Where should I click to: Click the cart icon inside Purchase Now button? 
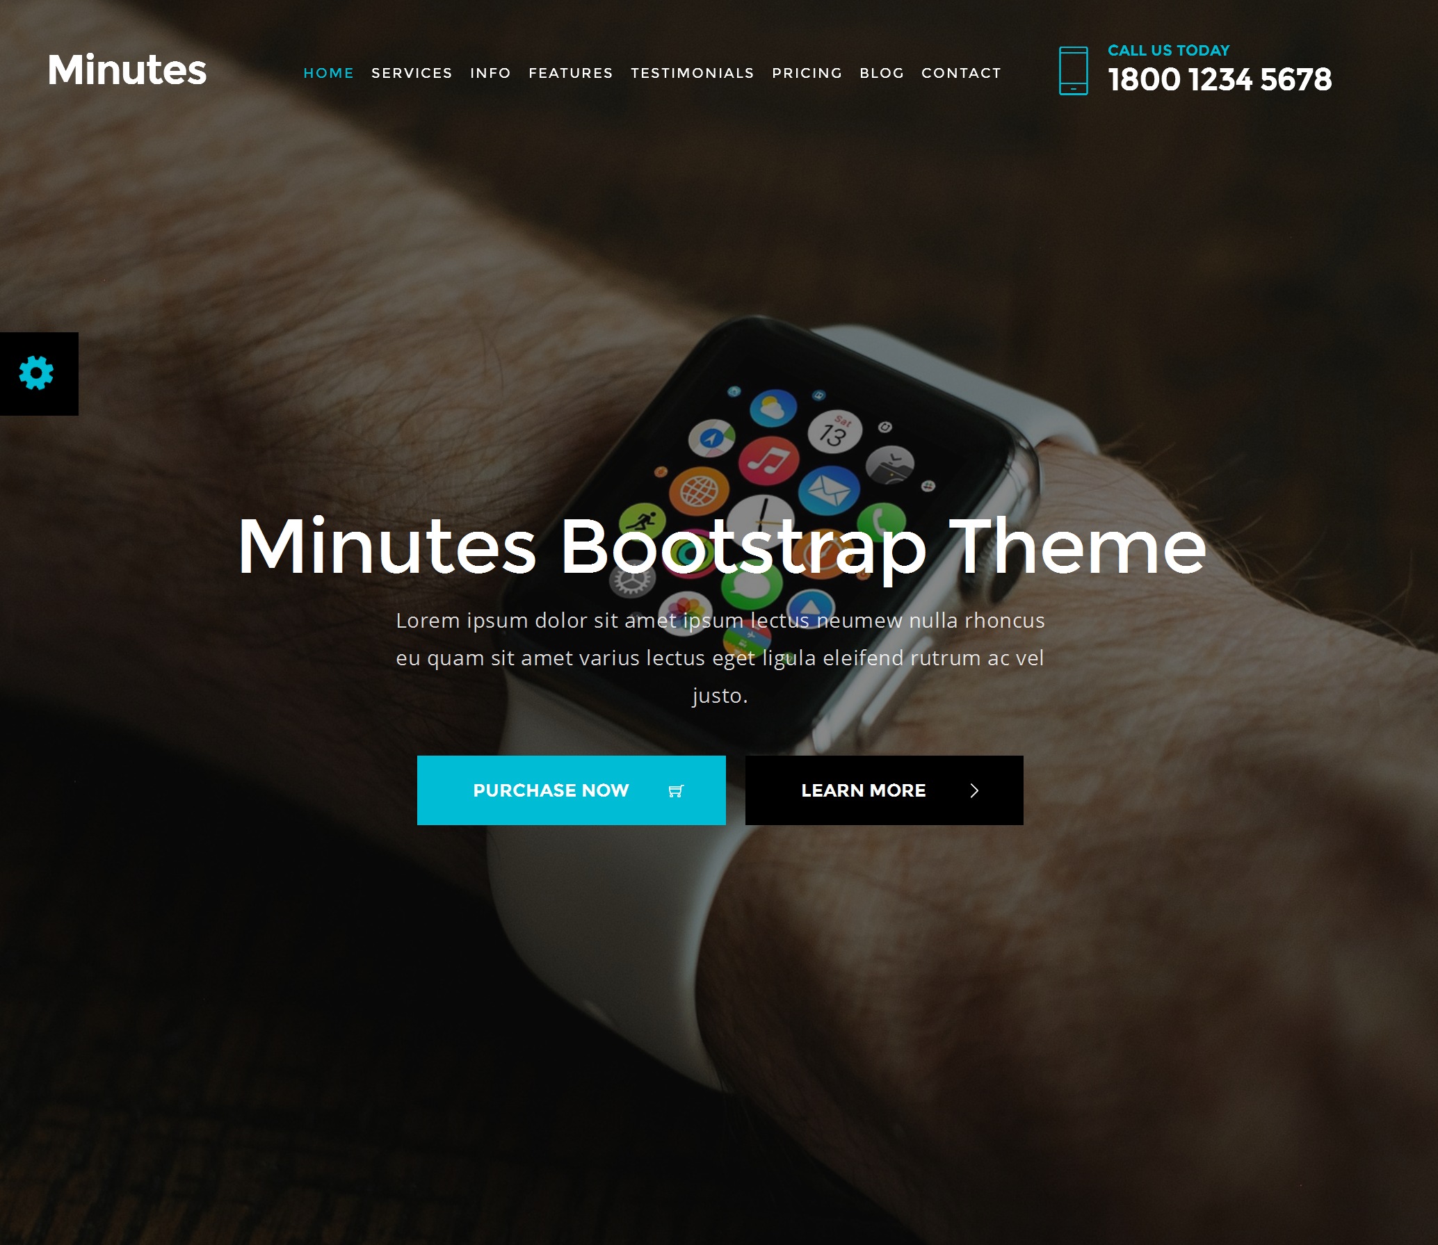click(676, 790)
